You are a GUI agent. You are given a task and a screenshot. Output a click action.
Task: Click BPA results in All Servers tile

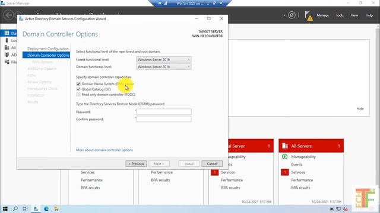300,188
